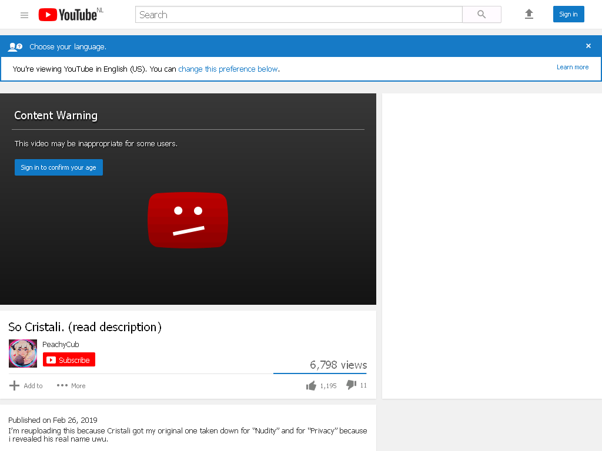Click 'This video may be inappropriate' message
The width and height of the screenshot is (602, 451).
(x=96, y=143)
